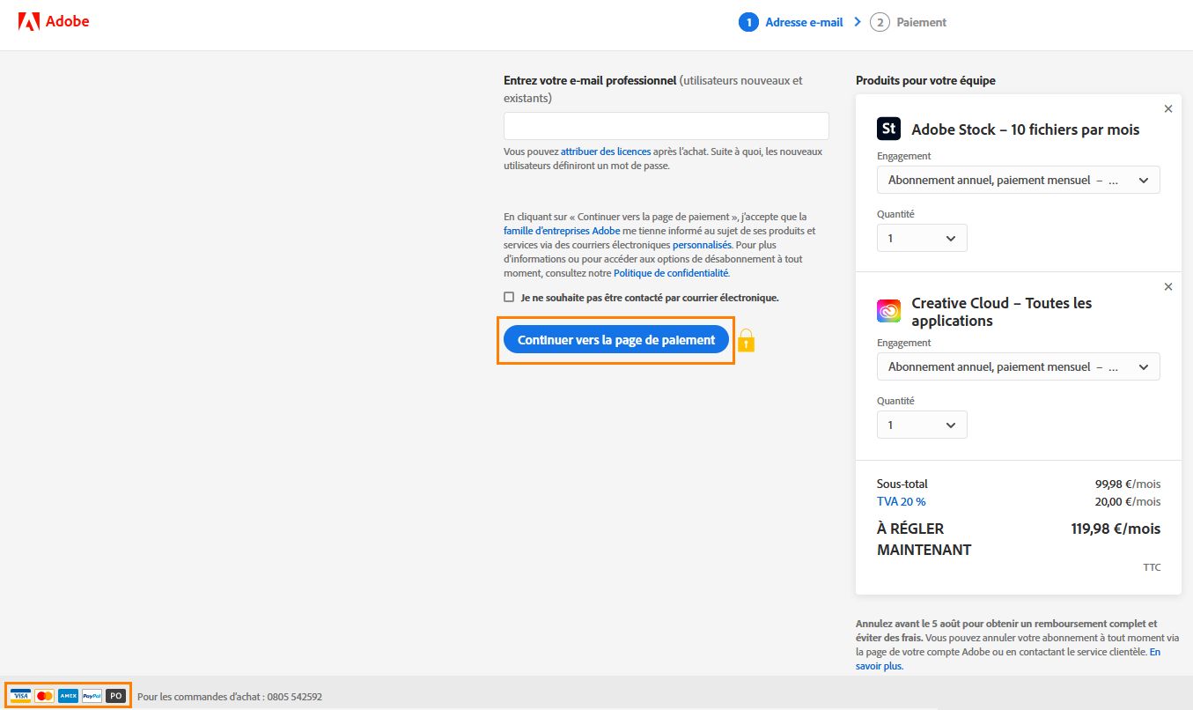The width and height of the screenshot is (1193, 710).
Task: Click the step 1 circle indicator
Action: pos(748,22)
